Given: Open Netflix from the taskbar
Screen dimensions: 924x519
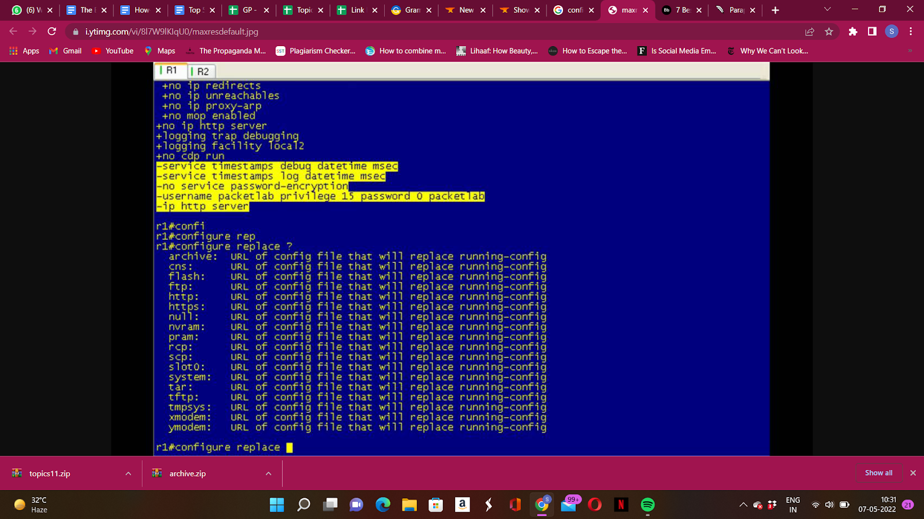Looking at the screenshot, I should 621,505.
